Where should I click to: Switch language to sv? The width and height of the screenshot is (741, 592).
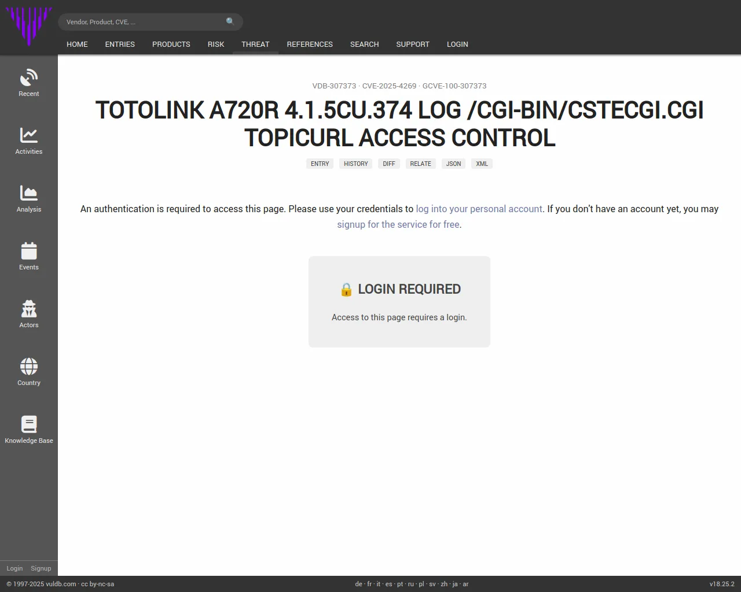pyautogui.click(x=432, y=584)
